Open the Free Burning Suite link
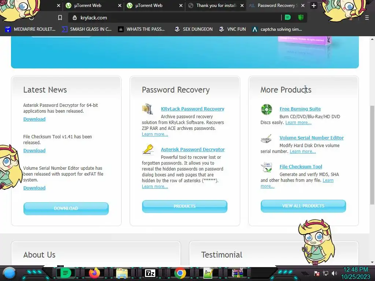The height and width of the screenshot is (281, 375). [300, 109]
